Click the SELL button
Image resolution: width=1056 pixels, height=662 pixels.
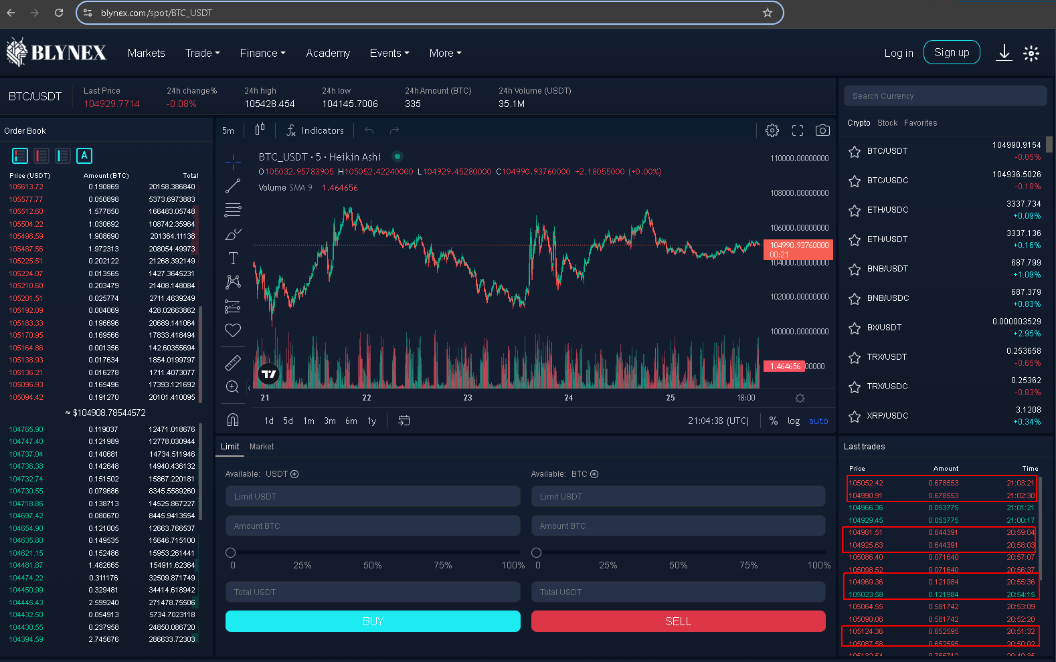pos(679,621)
